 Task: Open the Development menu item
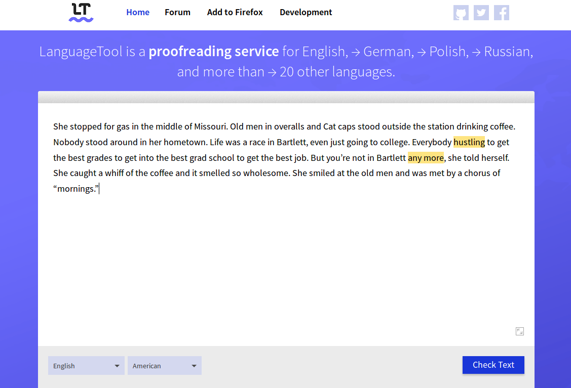coord(306,12)
